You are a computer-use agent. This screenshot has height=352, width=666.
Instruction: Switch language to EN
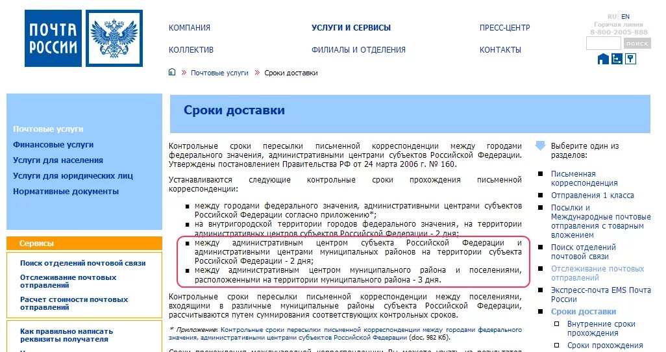click(625, 17)
